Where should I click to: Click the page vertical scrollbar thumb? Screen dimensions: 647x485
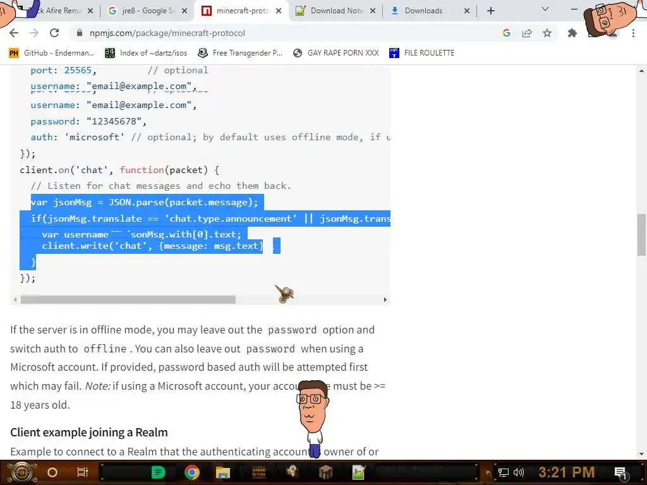(x=641, y=235)
